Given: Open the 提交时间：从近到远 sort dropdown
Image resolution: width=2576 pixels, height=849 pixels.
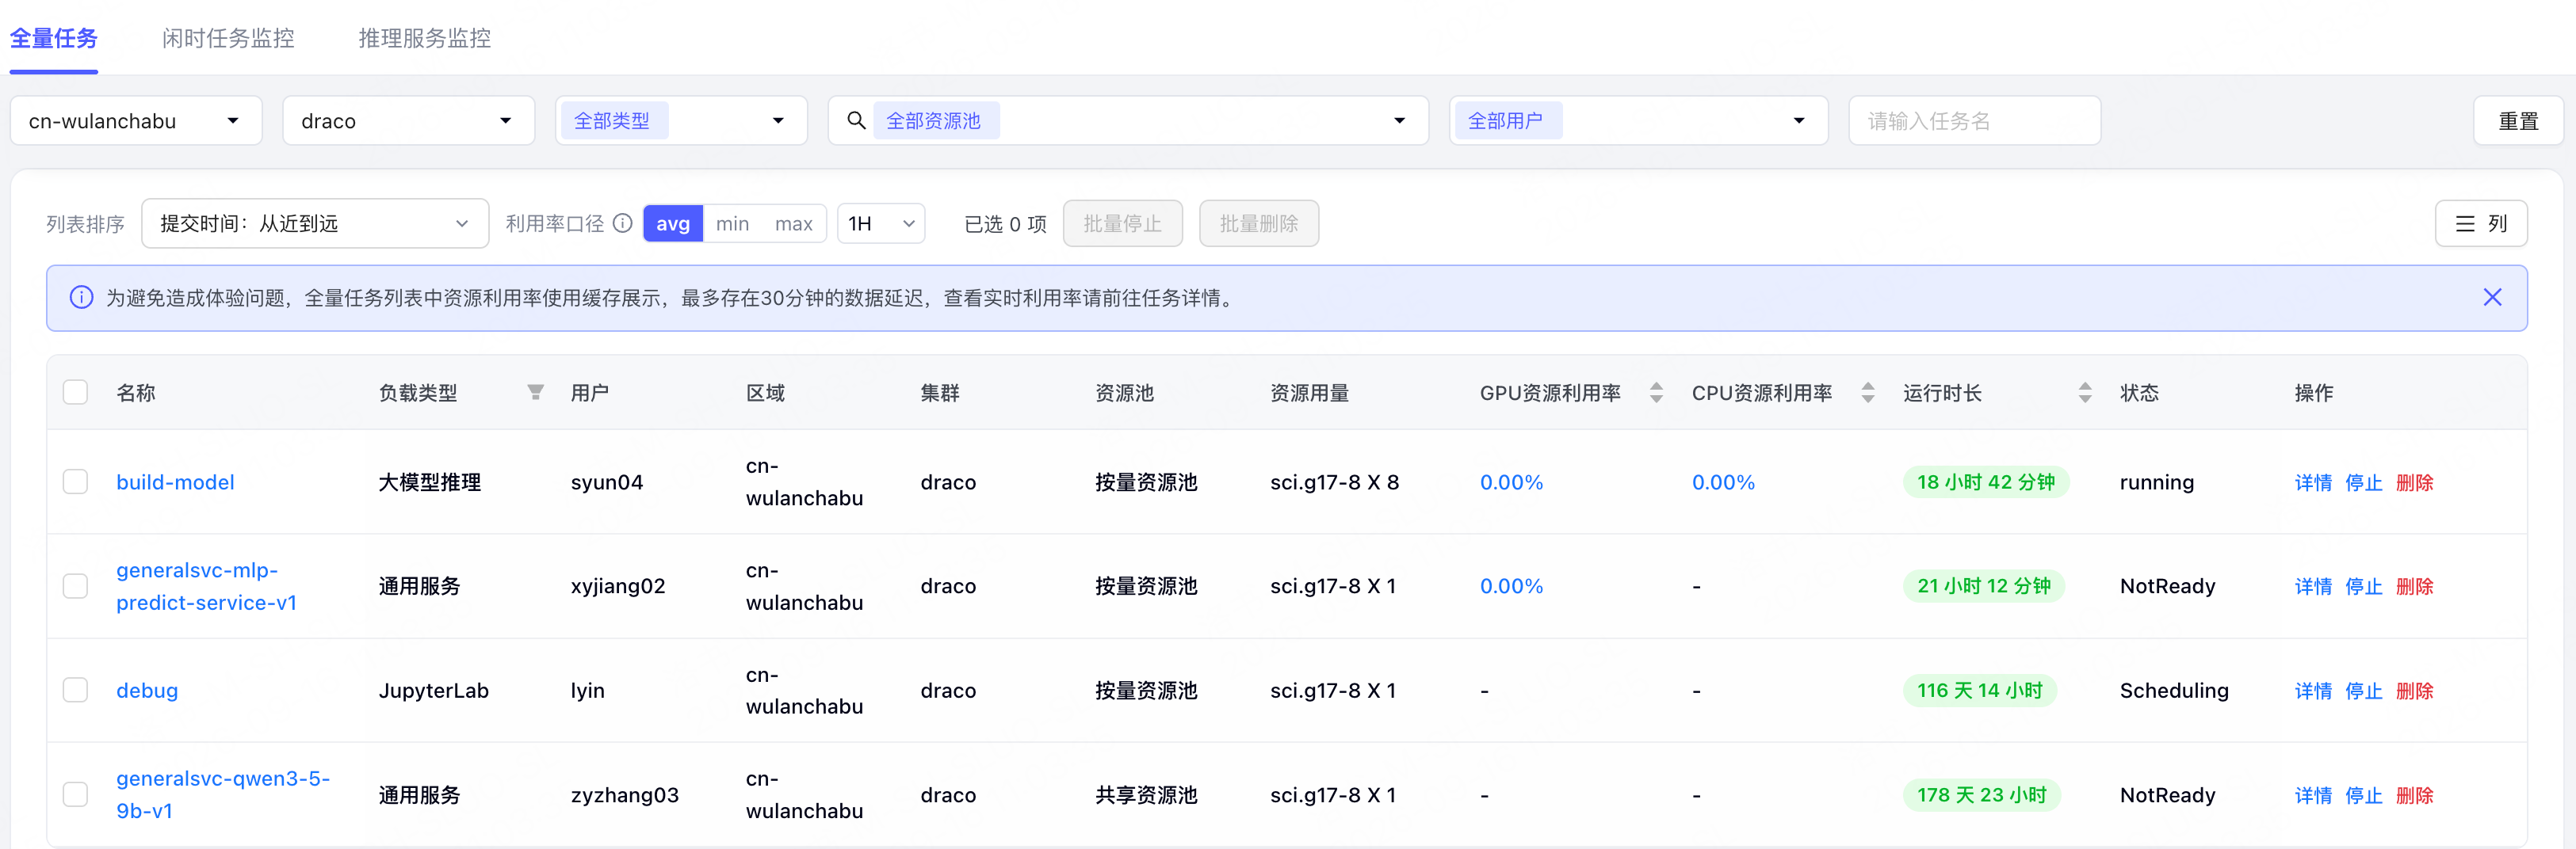Looking at the screenshot, I should (x=315, y=224).
